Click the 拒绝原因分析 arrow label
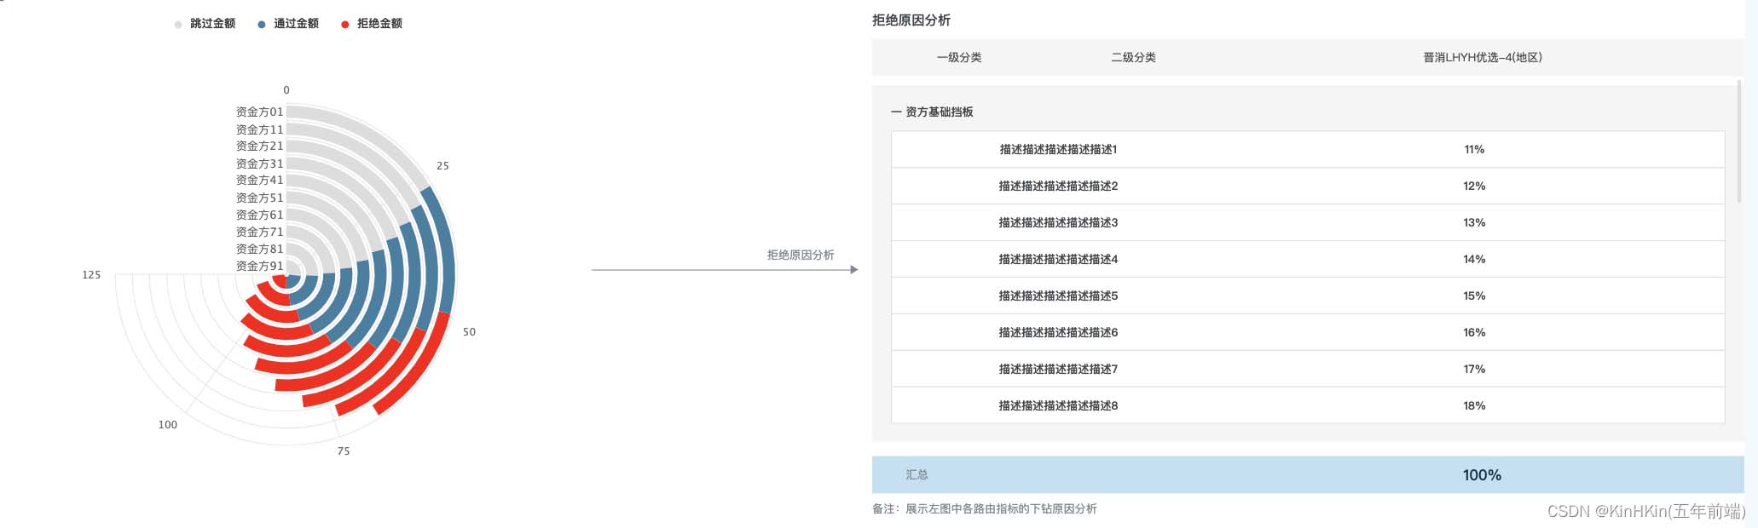The image size is (1758, 528). (x=800, y=255)
